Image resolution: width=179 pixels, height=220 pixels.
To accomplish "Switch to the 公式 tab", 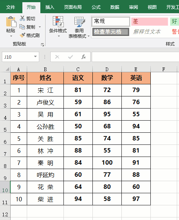I will pos(96,7).
